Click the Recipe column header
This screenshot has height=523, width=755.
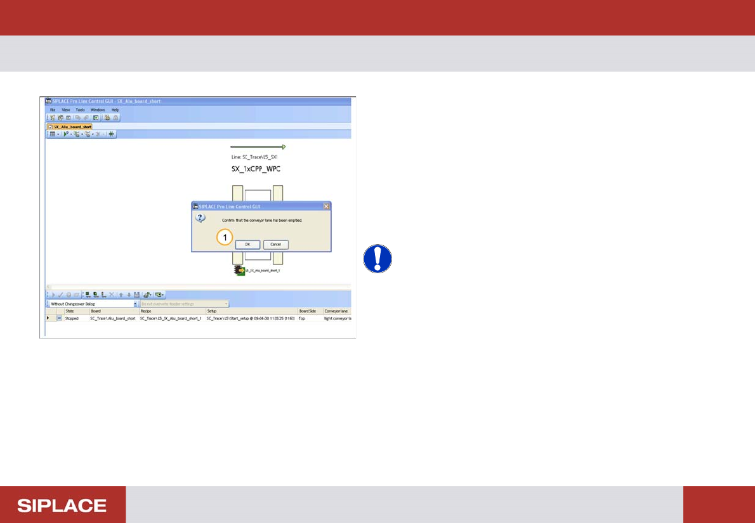point(173,311)
